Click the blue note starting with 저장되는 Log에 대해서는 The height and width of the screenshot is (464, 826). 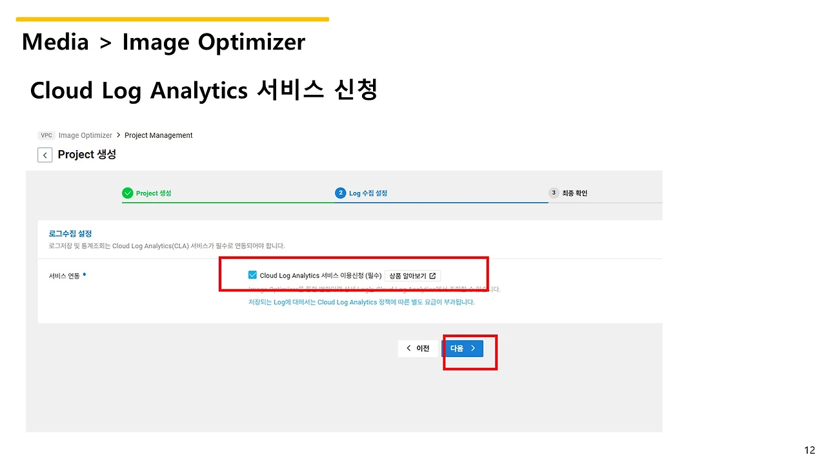tap(361, 302)
